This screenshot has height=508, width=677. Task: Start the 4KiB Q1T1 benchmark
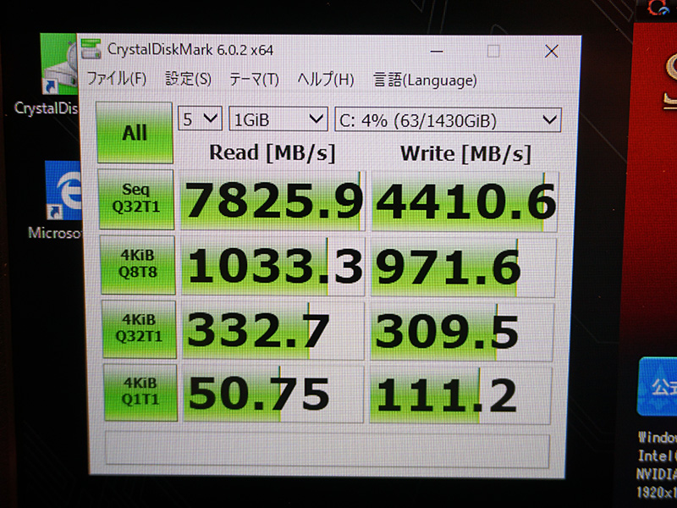tap(140, 392)
